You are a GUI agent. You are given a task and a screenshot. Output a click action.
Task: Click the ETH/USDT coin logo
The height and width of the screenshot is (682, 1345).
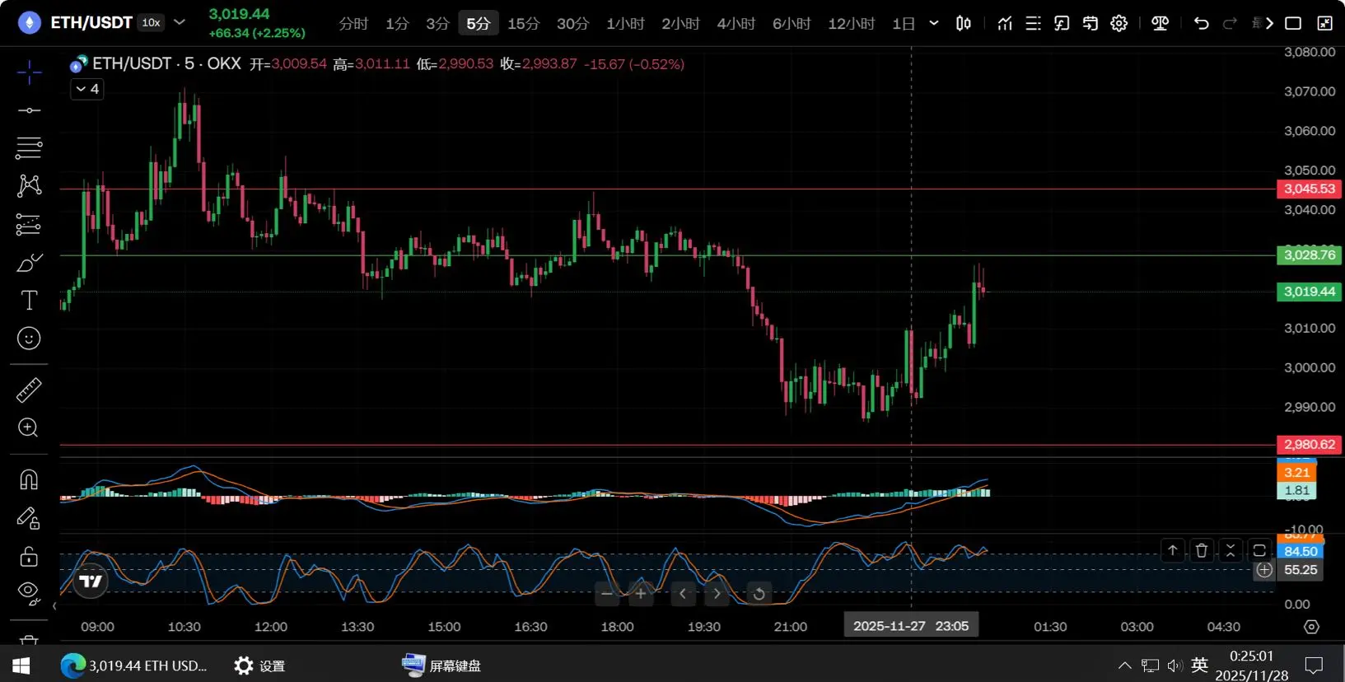point(30,22)
